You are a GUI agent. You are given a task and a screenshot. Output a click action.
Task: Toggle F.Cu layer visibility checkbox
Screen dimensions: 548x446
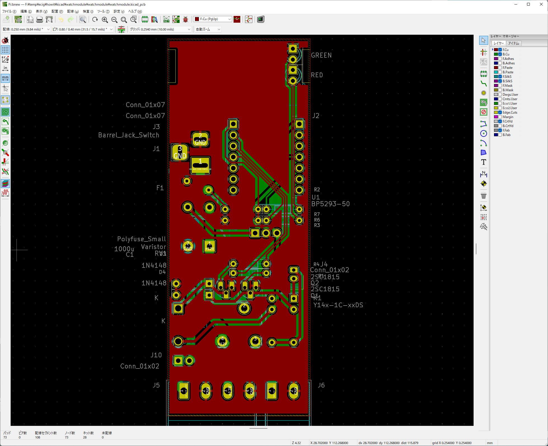[500, 50]
